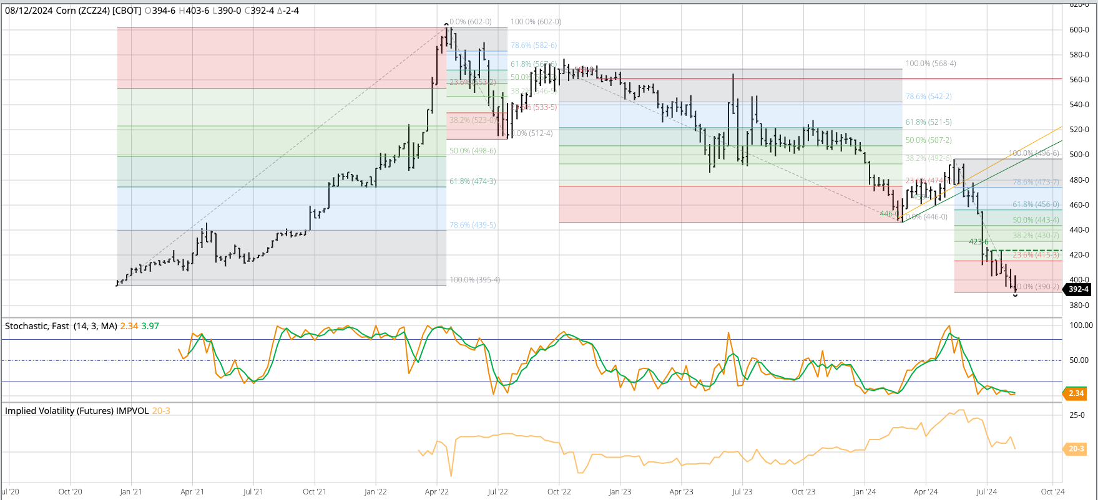Select the circle marker at the 602-0 high
This screenshot has width=1098, height=500.
(446, 24)
